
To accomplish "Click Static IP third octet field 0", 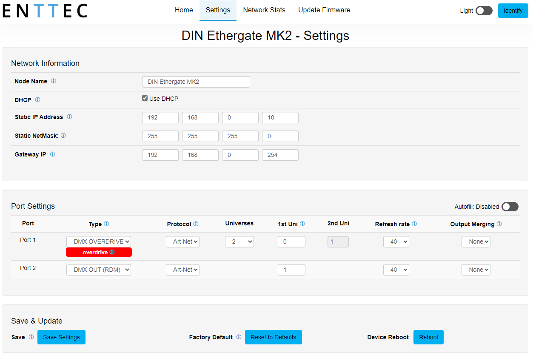I will click(240, 117).
